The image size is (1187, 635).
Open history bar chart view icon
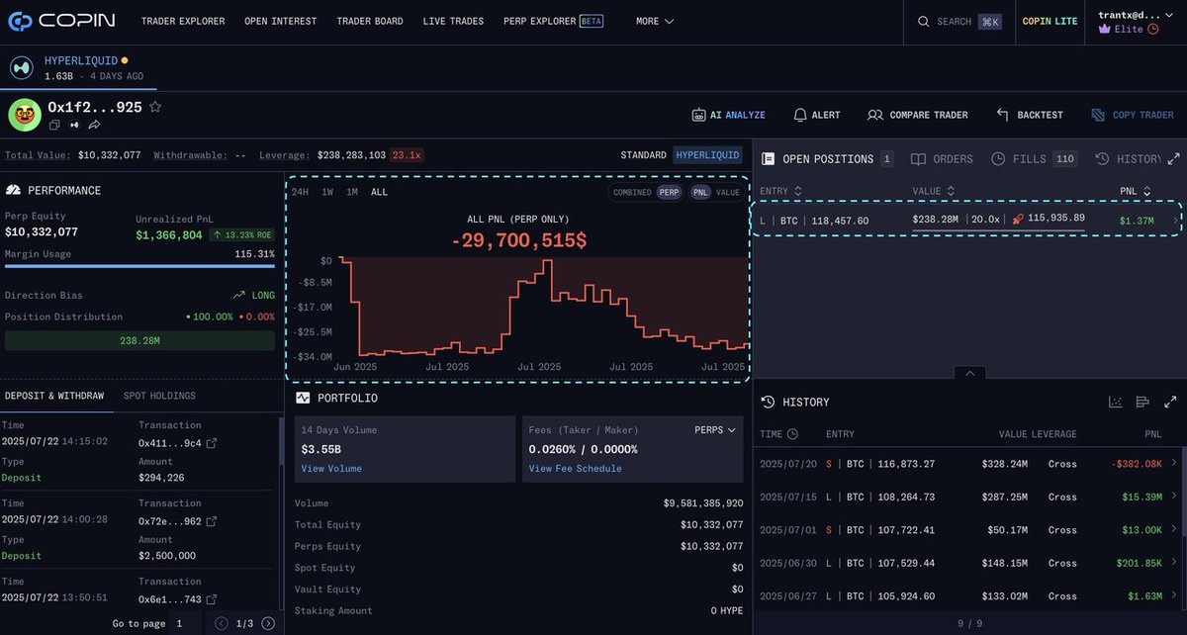[1142, 402]
